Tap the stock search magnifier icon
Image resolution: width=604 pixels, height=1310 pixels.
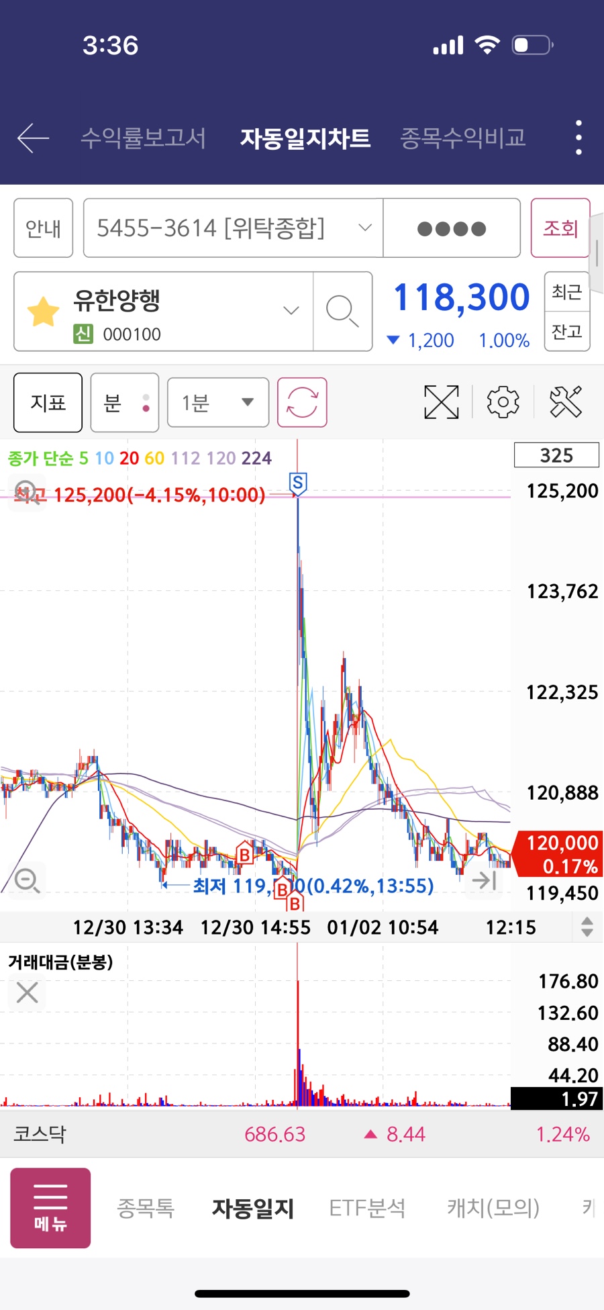pyautogui.click(x=342, y=312)
